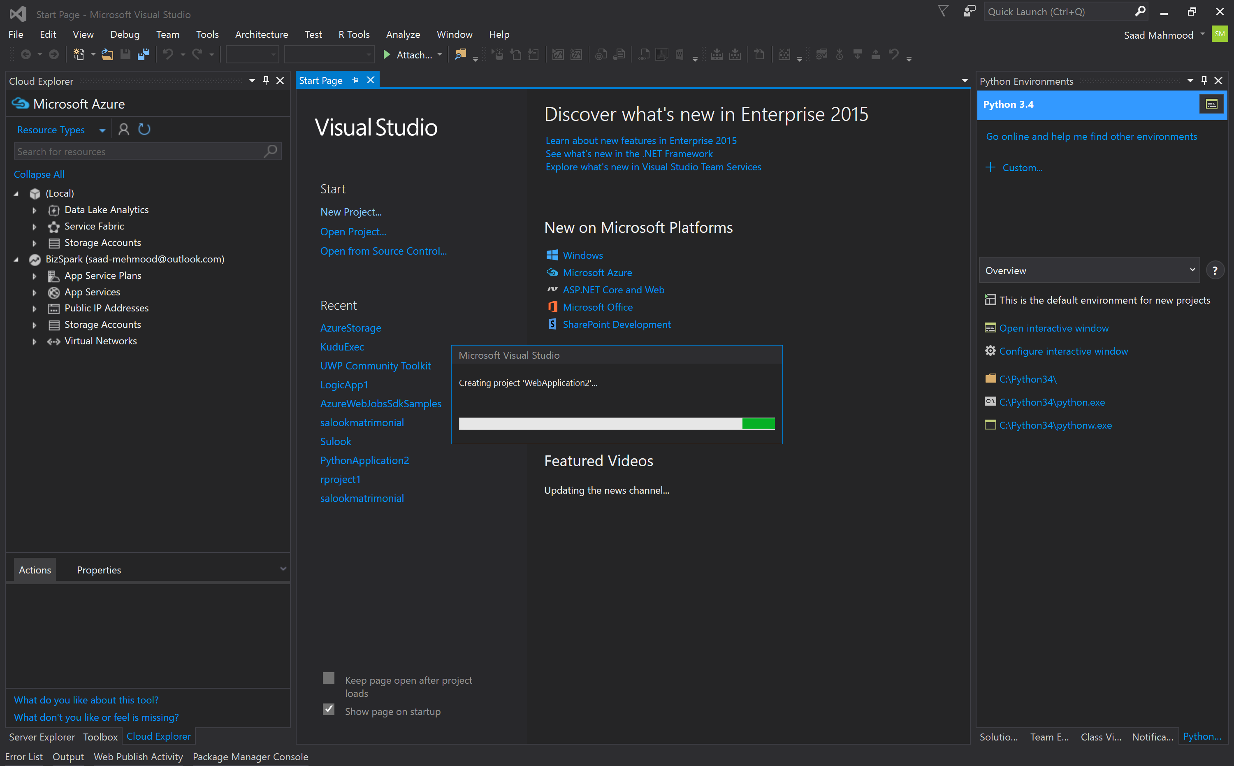The width and height of the screenshot is (1234, 766).
Task: Open Azure account settings person icon
Action: click(x=123, y=130)
